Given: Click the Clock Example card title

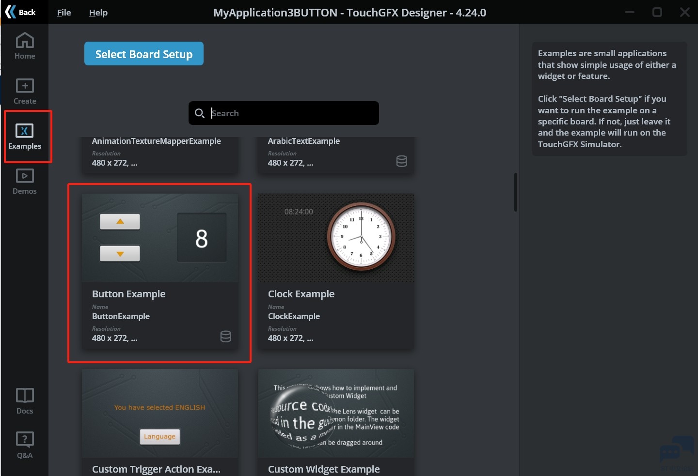Looking at the screenshot, I should [x=301, y=294].
